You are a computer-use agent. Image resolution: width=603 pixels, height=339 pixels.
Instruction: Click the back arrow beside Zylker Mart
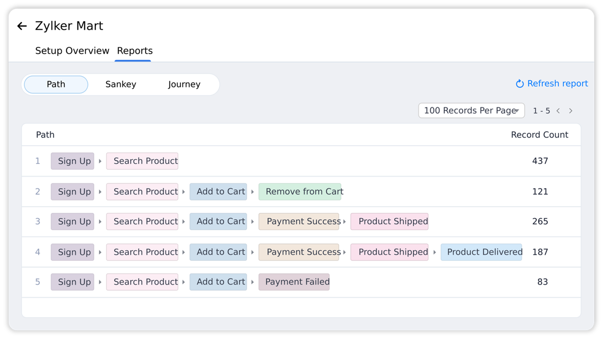coord(22,26)
